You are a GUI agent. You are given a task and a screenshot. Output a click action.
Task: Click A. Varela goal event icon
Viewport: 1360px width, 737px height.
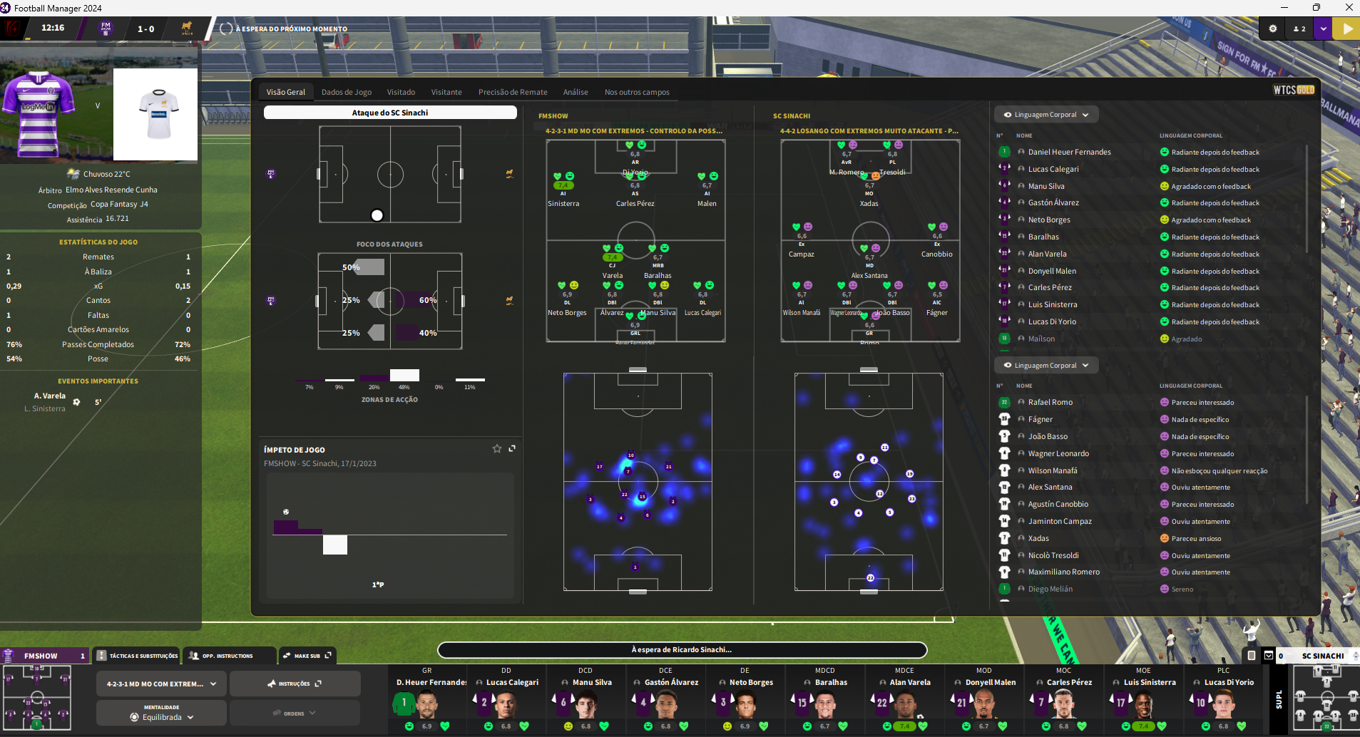77,402
